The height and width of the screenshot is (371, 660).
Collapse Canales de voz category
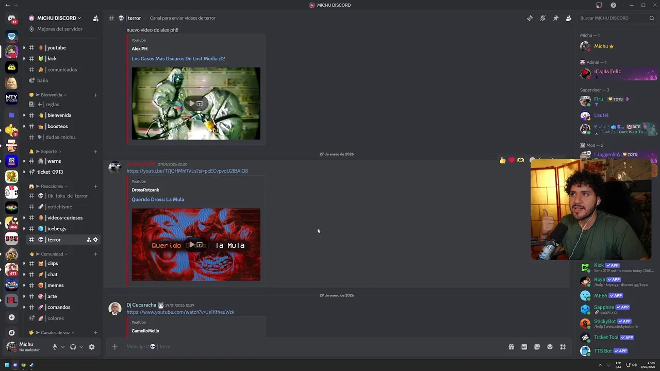tap(55, 333)
